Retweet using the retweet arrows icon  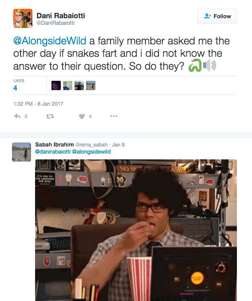click(x=50, y=116)
